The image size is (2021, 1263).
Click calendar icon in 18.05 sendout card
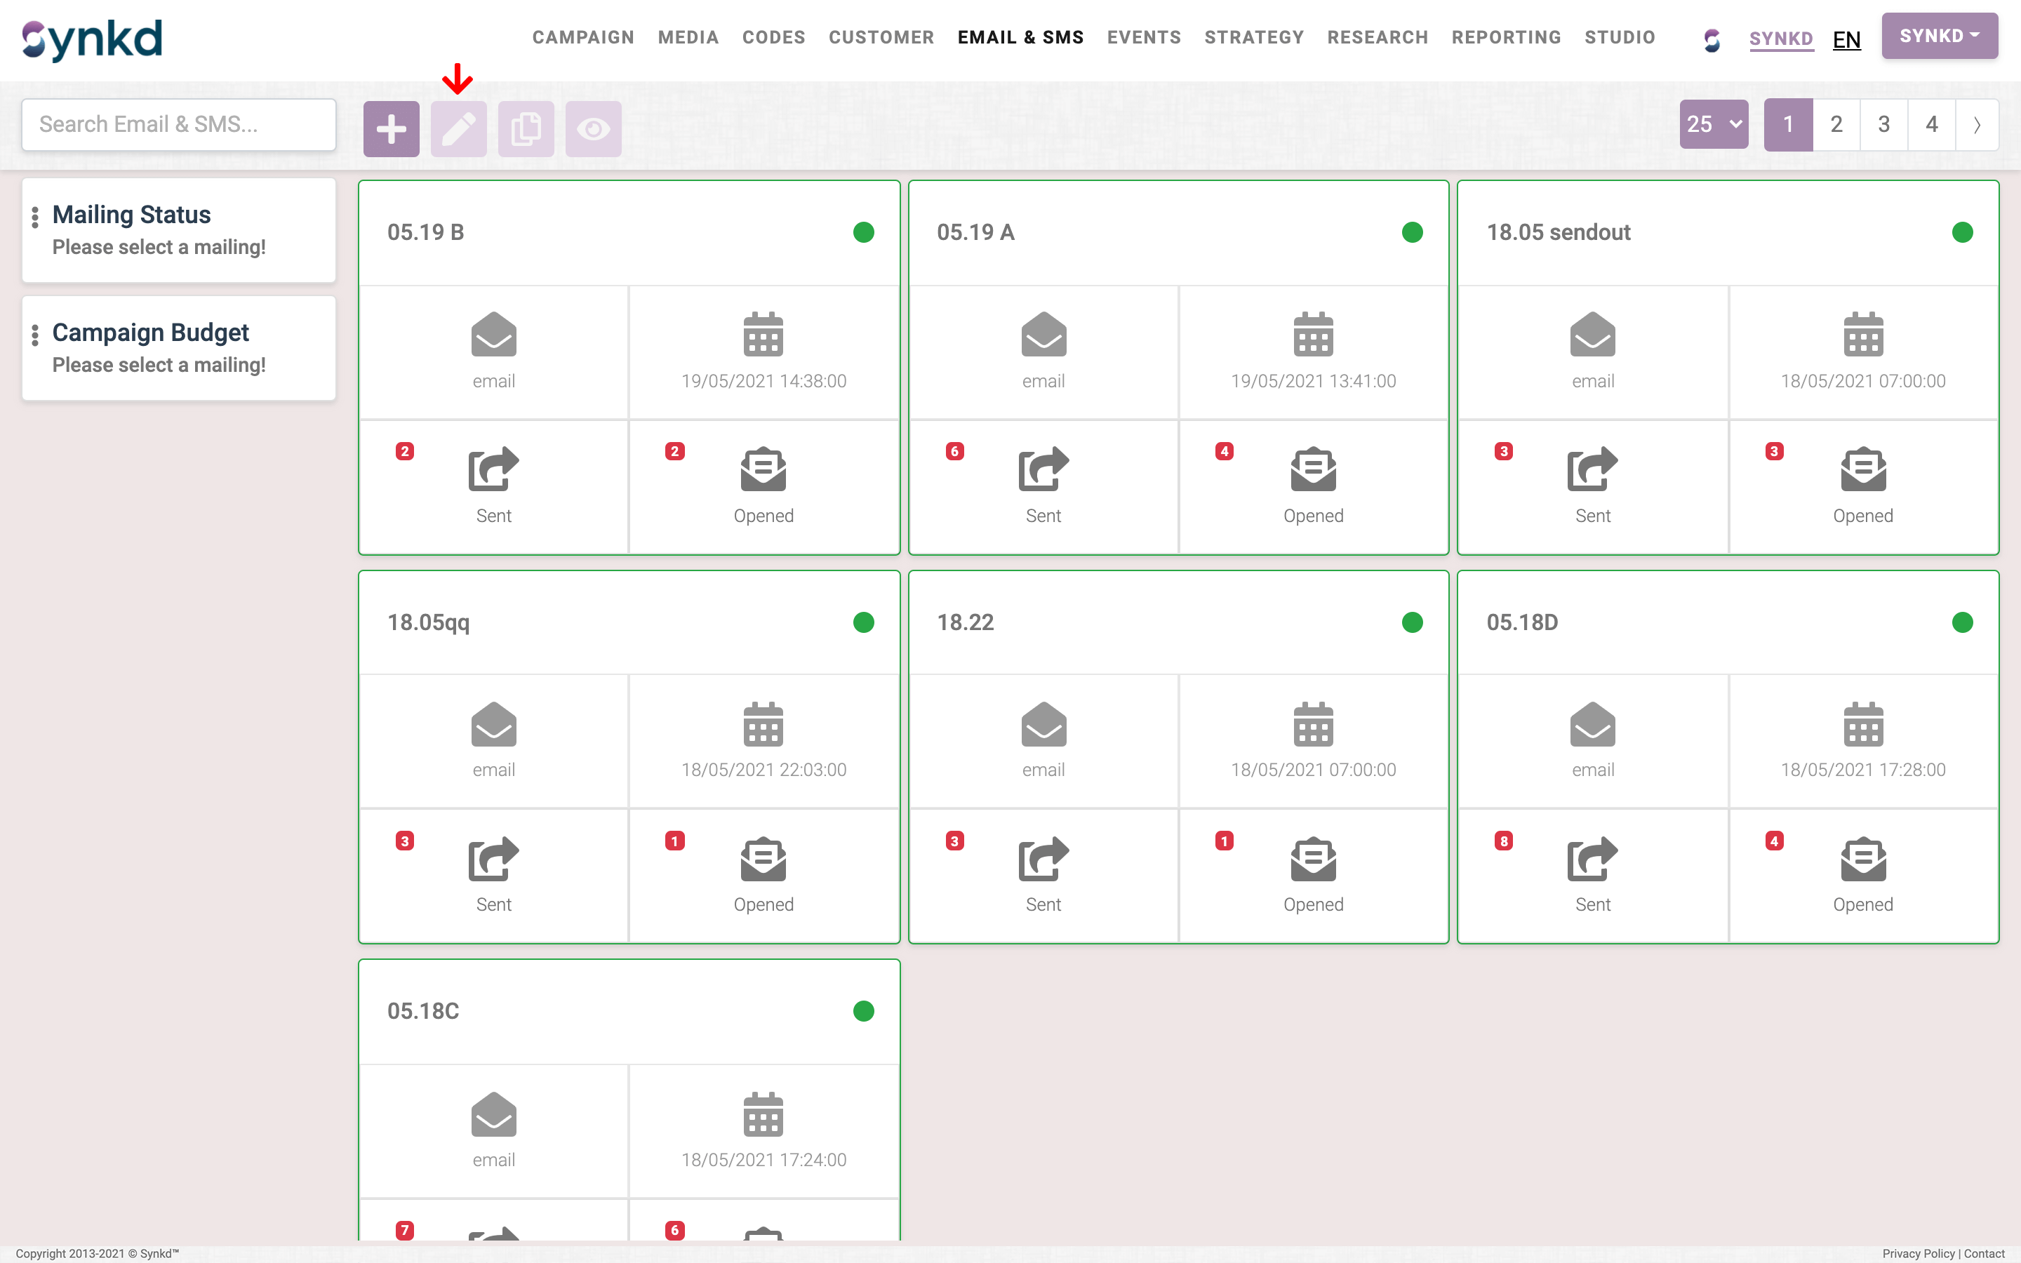(1862, 335)
